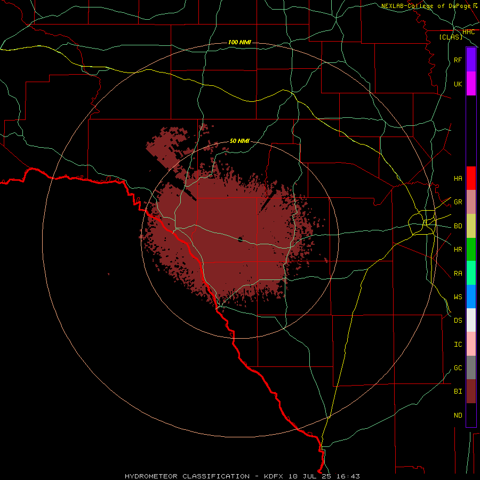This screenshot has height=480, width=480.
Task: Select the light pink IC legend swatch
Action: click(x=471, y=344)
